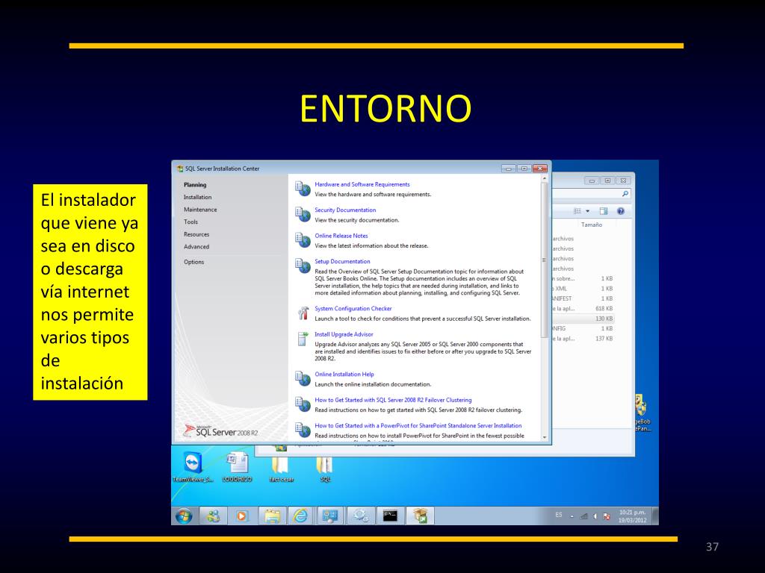765x573 pixels.
Task: Select the SQL desktop folder
Action: pos(325,469)
